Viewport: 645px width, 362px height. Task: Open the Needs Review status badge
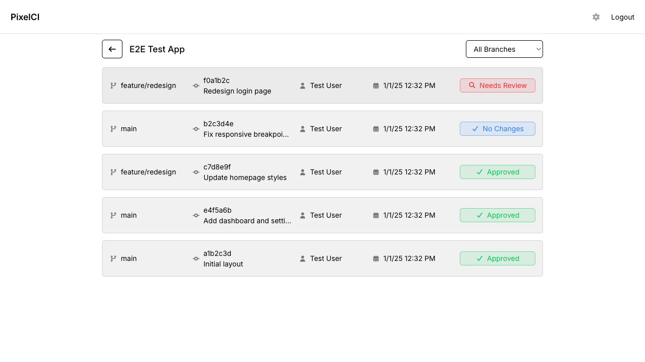pyautogui.click(x=497, y=85)
